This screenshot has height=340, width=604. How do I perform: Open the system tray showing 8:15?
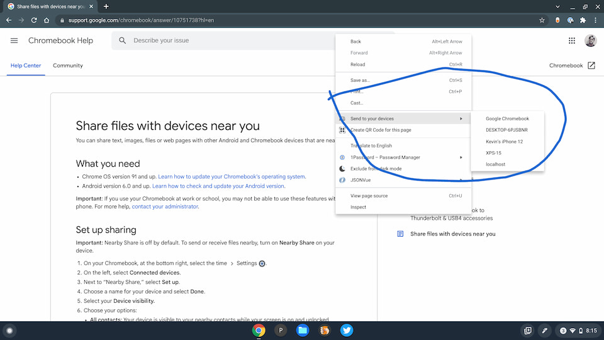[578, 331]
